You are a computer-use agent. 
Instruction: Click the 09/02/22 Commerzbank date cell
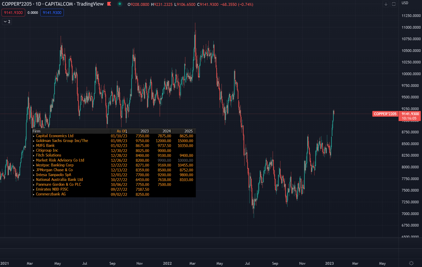(119, 194)
